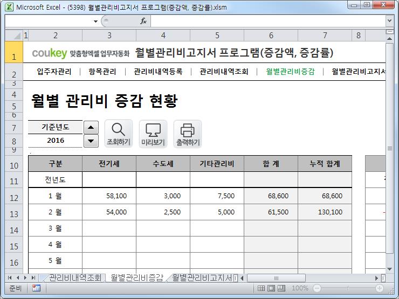Click the 7,500 기타관리비 cell
Image resolution: width=399 pixels, height=299 pixels.
click(217, 196)
